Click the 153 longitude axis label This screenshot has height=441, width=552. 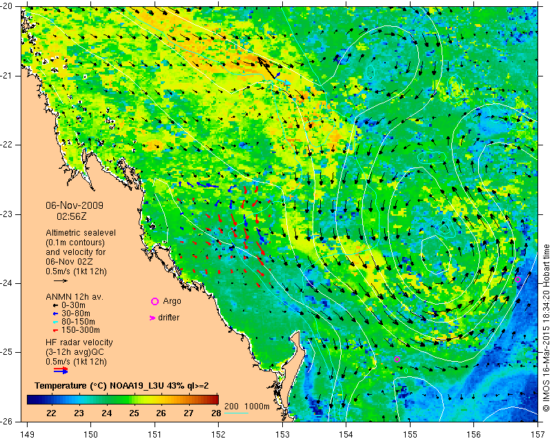[282, 435]
